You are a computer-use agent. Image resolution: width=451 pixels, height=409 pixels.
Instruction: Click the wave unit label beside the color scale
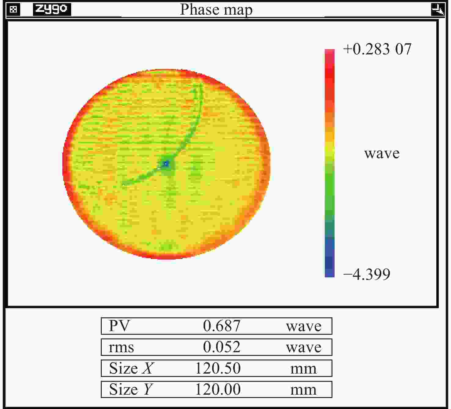(382, 153)
